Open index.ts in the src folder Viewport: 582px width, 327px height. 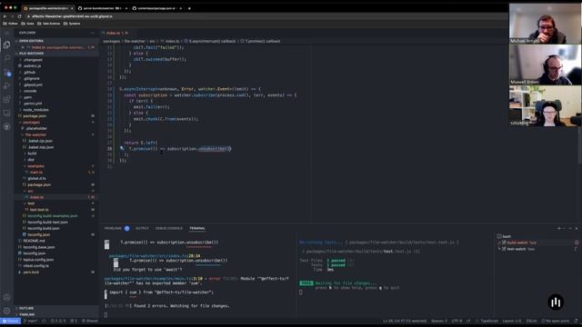36,197
